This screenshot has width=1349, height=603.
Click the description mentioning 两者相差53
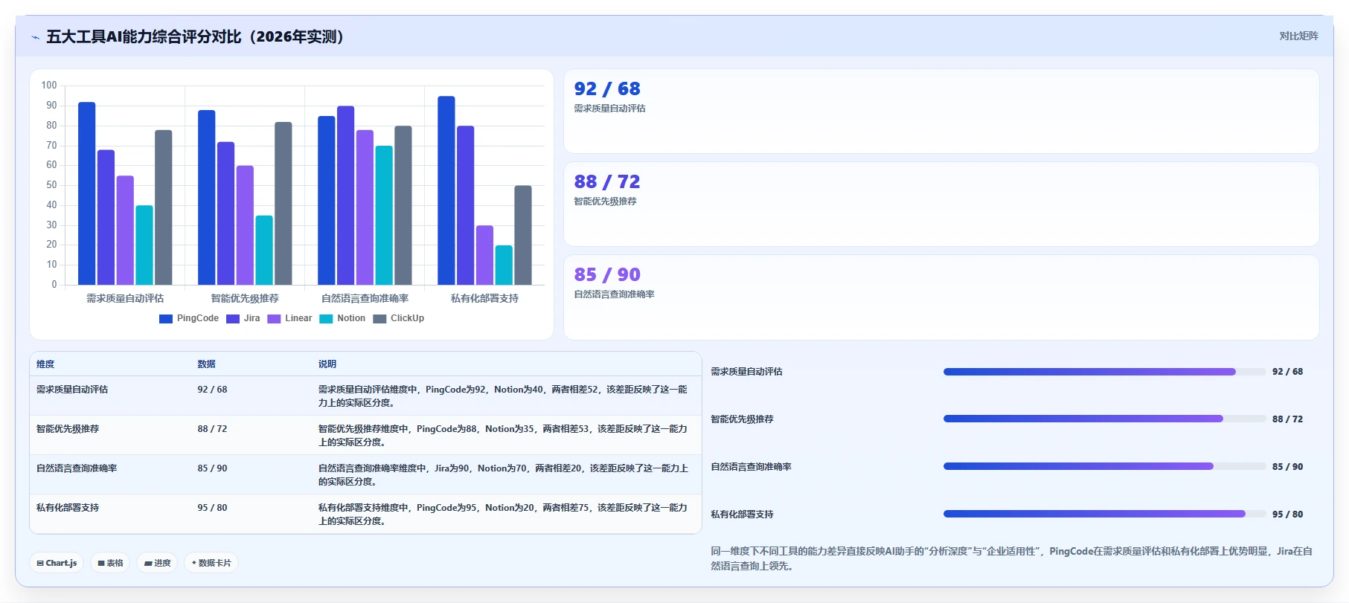tap(503, 436)
